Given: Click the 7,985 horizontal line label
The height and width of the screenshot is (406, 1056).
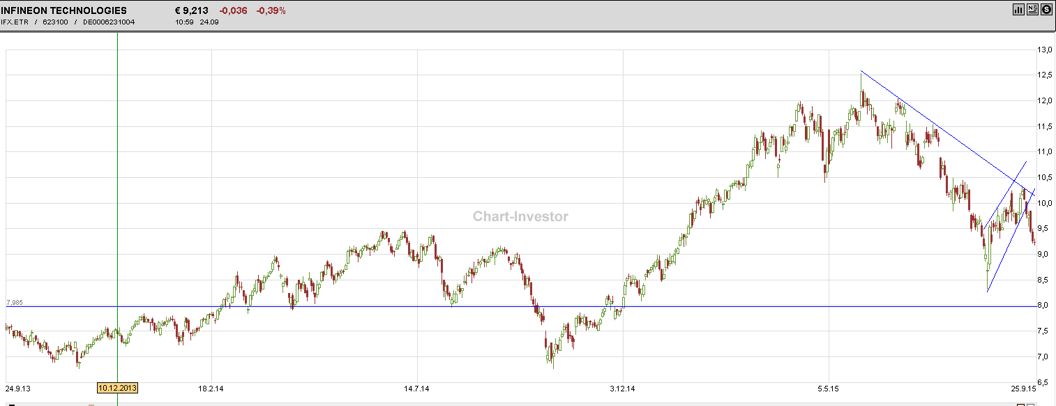Looking at the screenshot, I should point(15,302).
